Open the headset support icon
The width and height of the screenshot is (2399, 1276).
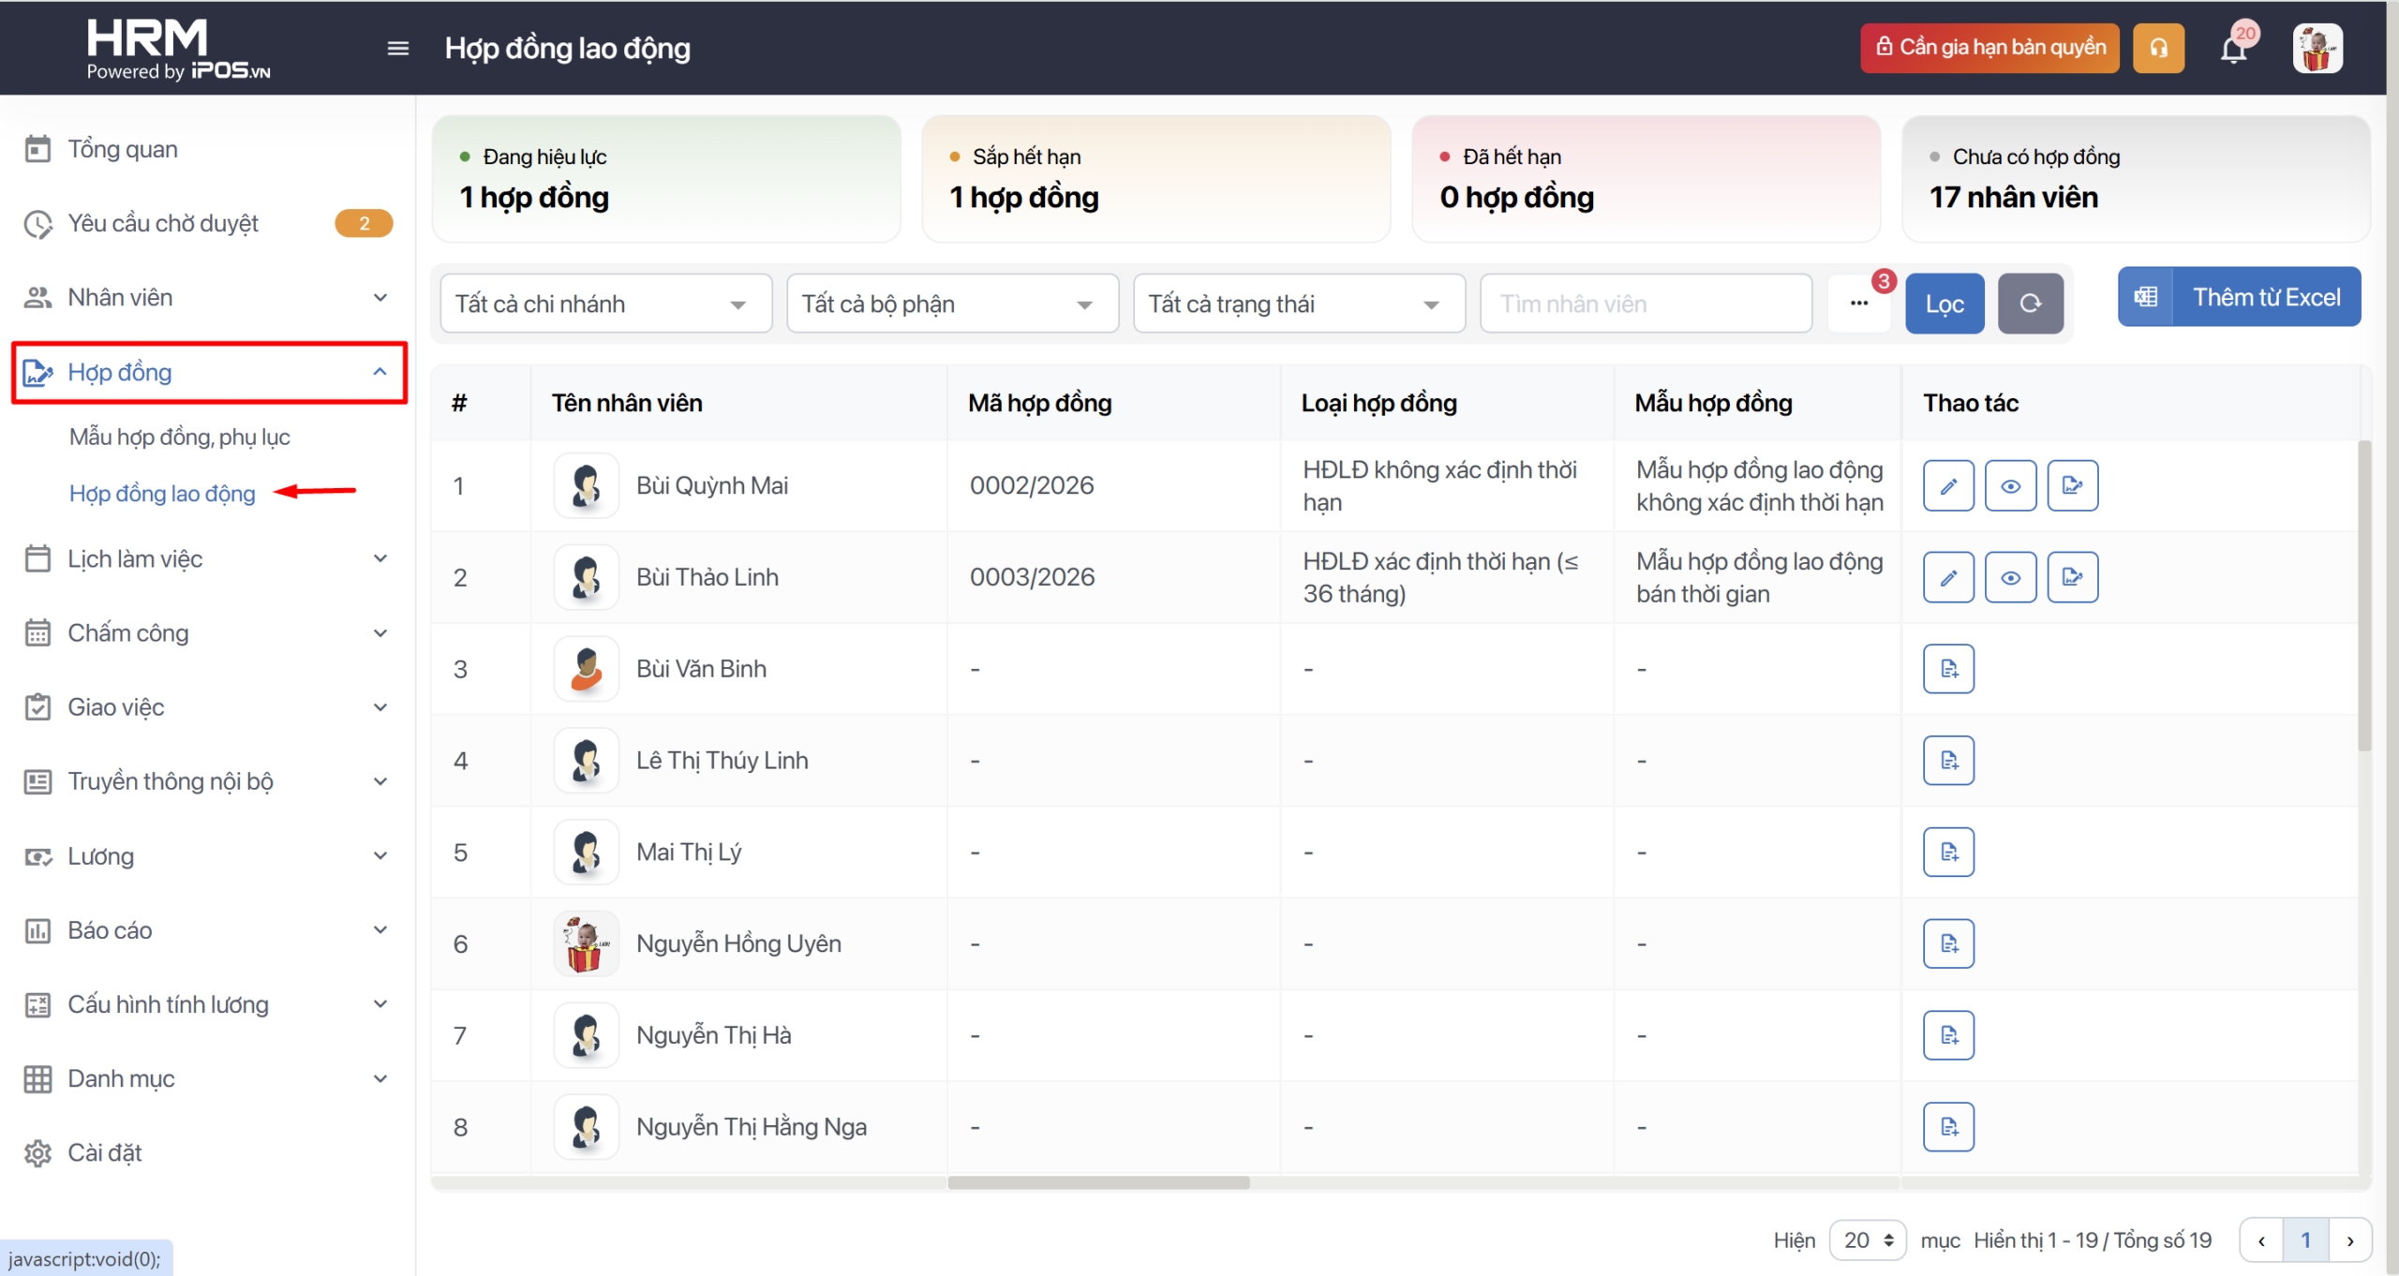tap(2158, 48)
